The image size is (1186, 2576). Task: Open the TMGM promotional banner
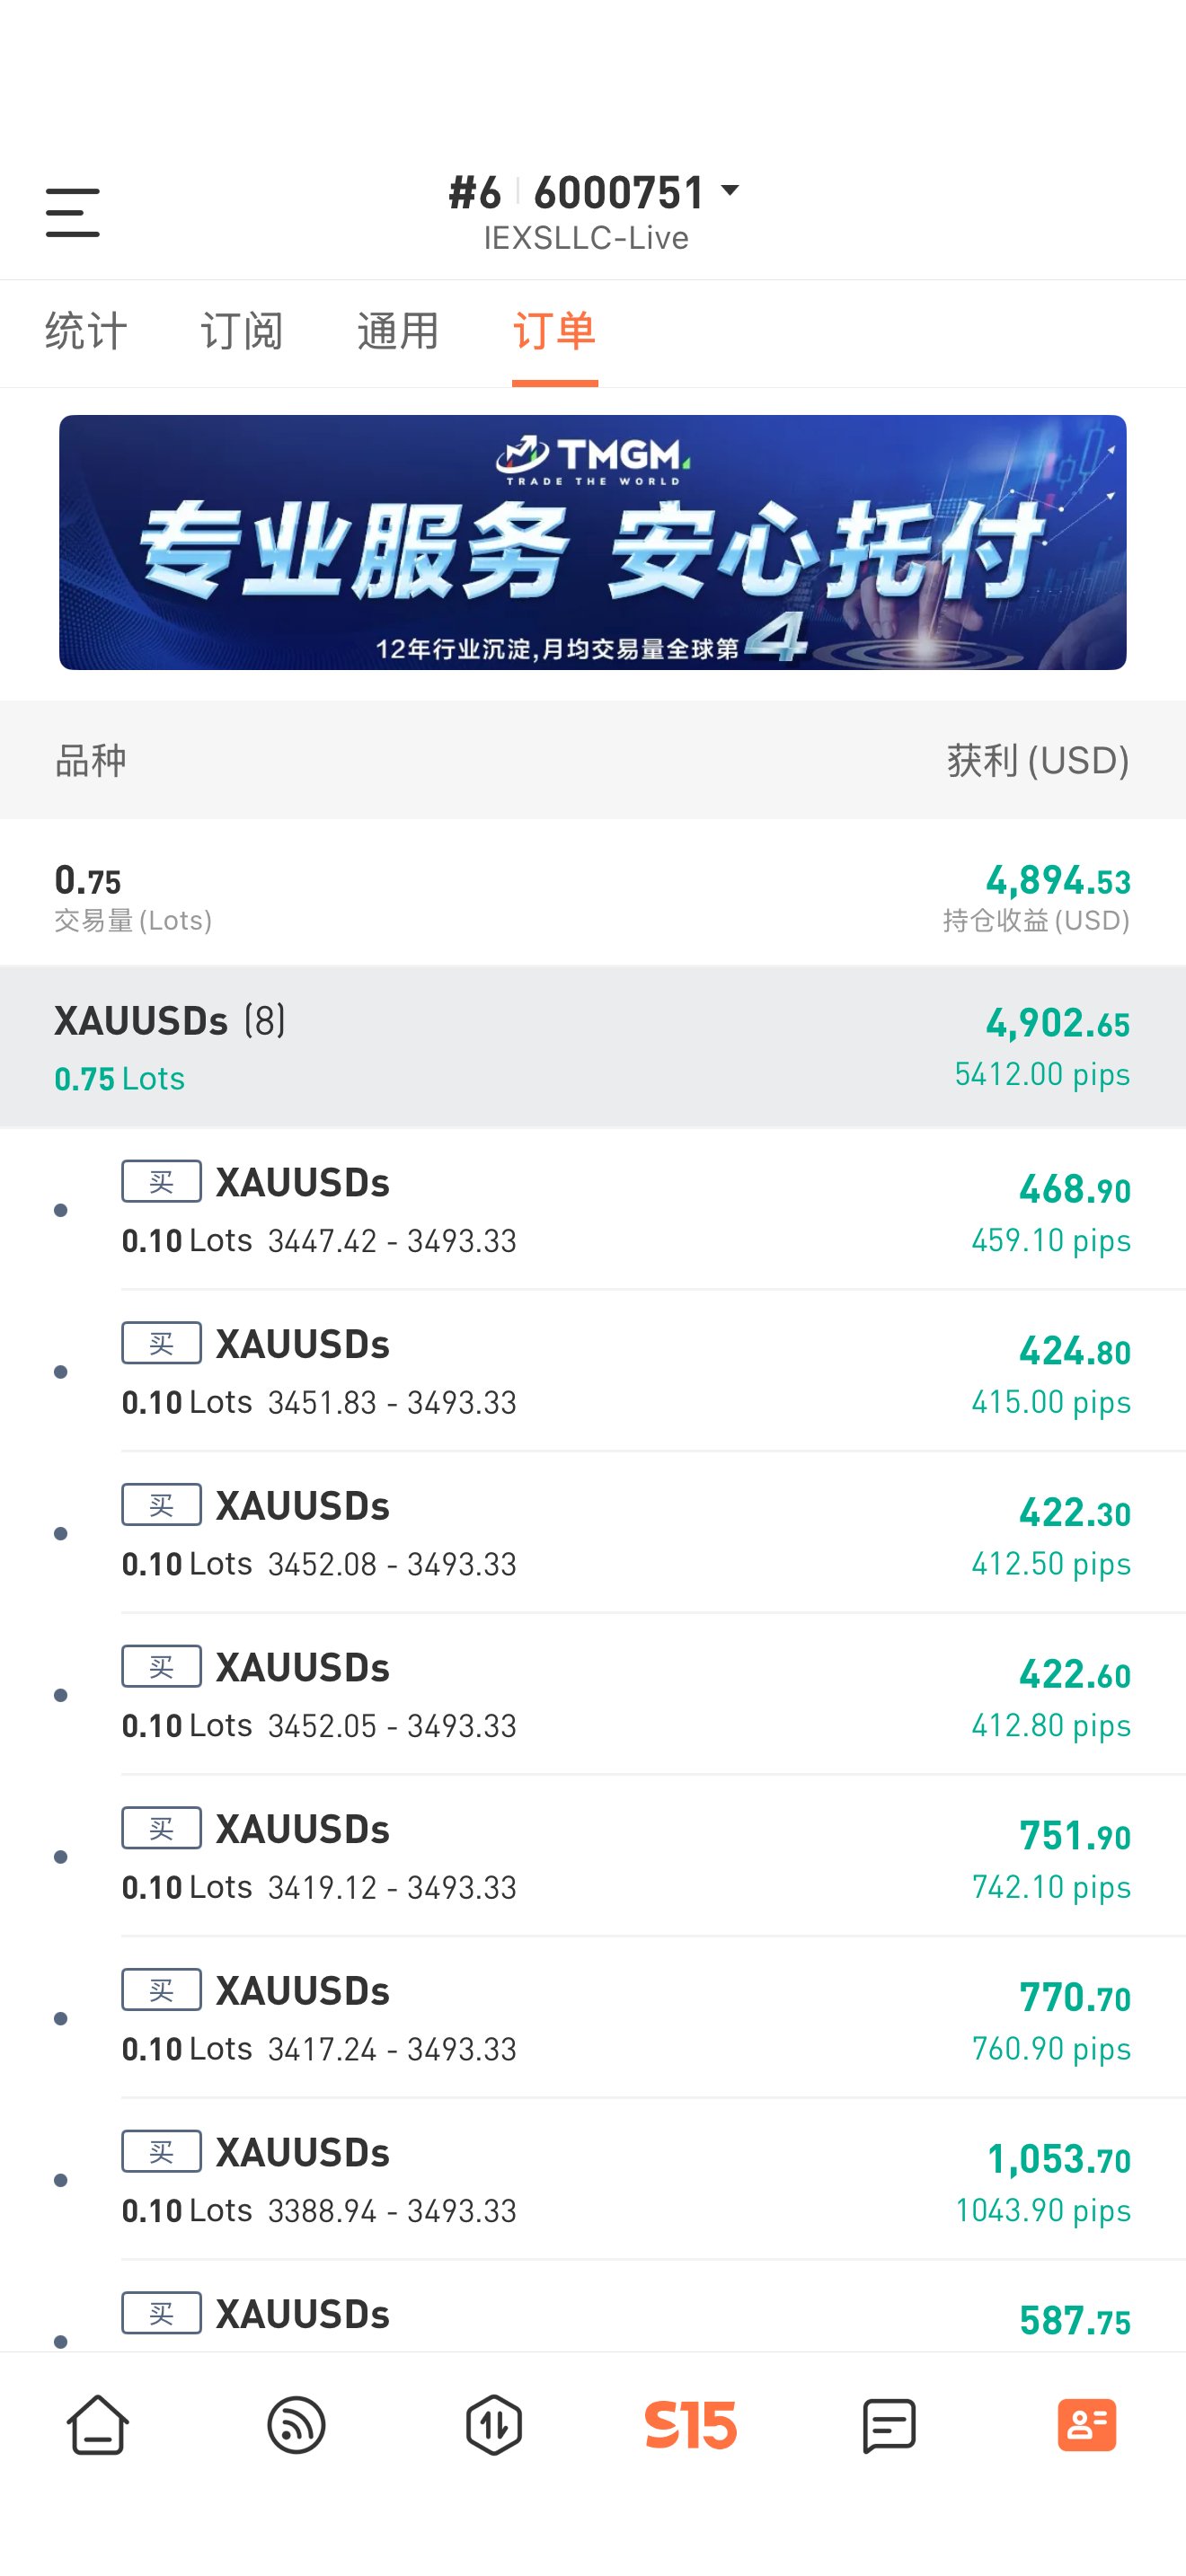click(593, 542)
